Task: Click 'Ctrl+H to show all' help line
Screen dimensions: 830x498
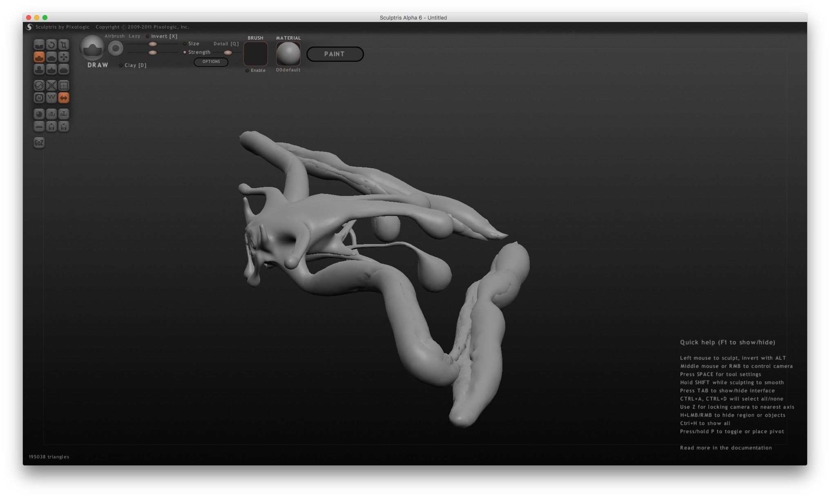Action: point(705,423)
